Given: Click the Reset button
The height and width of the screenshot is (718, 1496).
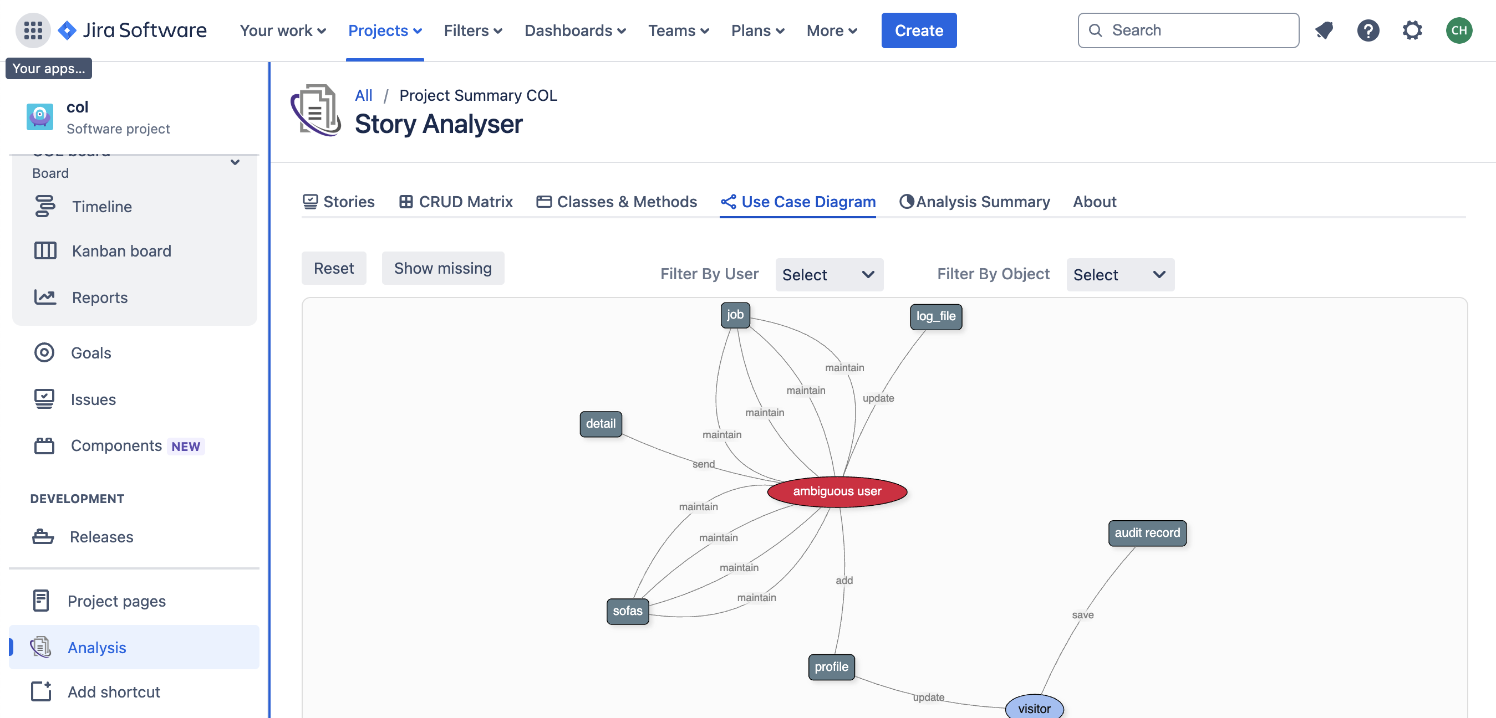Looking at the screenshot, I should (x=333, y=267).
